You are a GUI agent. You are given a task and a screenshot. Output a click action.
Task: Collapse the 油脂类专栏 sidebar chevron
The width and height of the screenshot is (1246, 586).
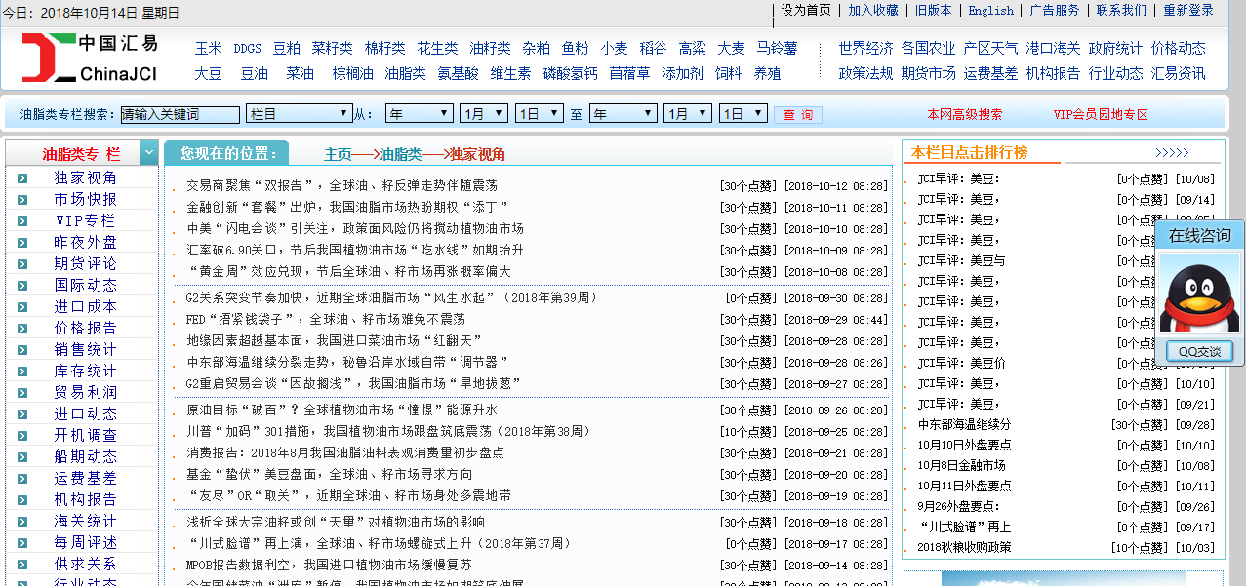(x=148, y=152)
